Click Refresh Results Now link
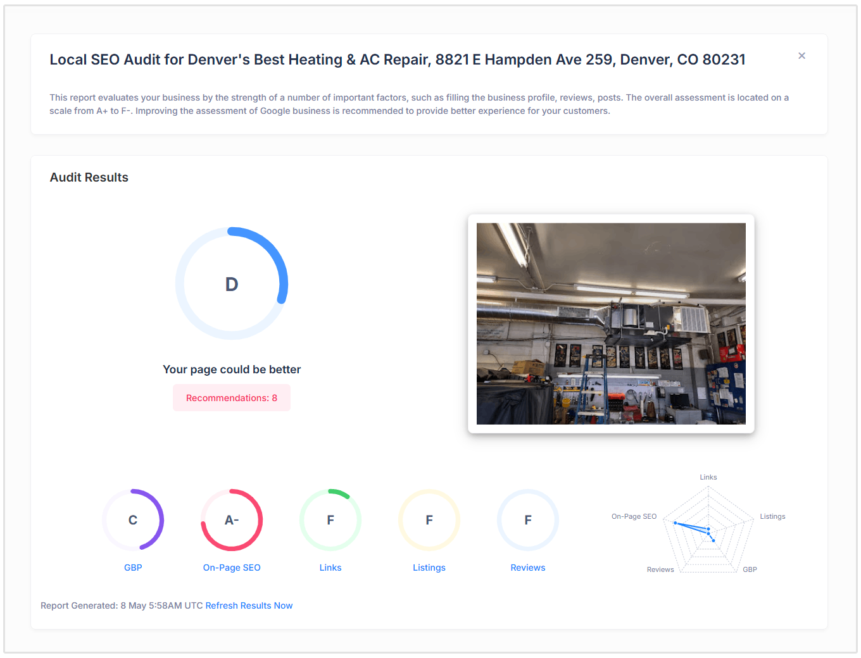This screenshot has width=861, height=658. click(249, 605)
